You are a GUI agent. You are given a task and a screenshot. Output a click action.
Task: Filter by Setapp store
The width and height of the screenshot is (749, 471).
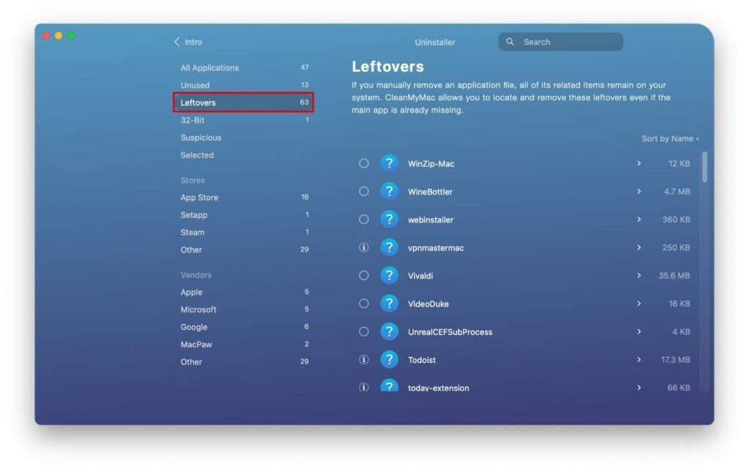(244, 215)
